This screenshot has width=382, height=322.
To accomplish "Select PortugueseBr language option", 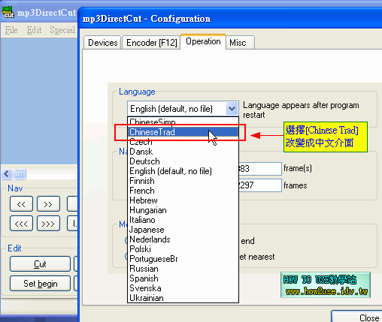I will 183,259.
